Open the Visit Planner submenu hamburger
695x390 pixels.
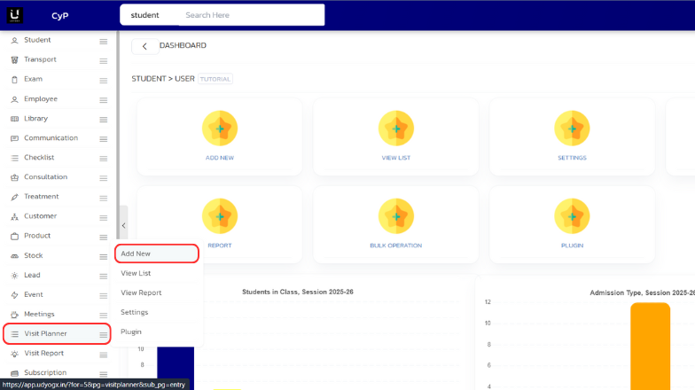click(x=103, y=334)
